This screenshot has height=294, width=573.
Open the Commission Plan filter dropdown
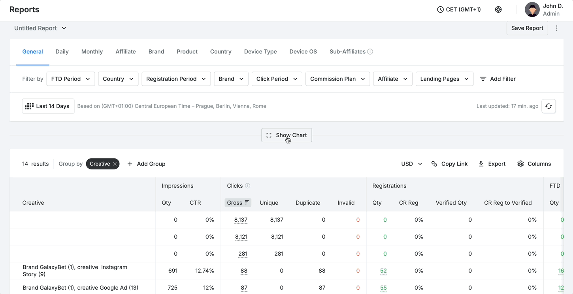click(337, 79)
